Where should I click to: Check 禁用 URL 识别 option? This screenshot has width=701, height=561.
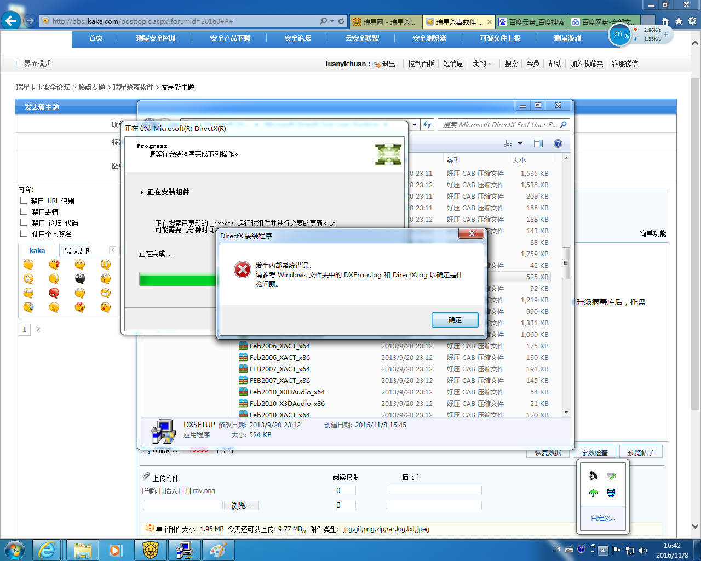(24, 201)
